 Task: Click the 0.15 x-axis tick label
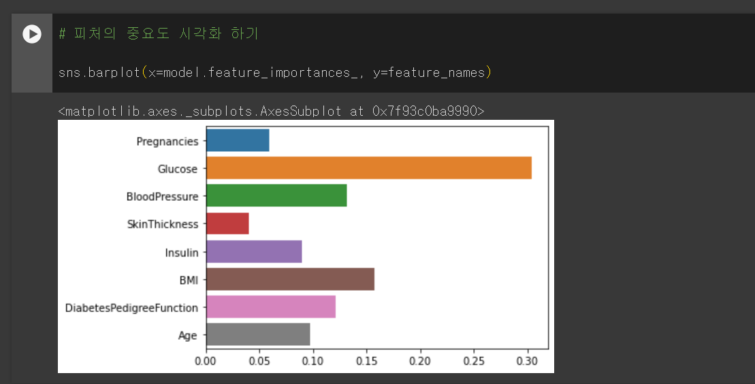click(366, 361)
